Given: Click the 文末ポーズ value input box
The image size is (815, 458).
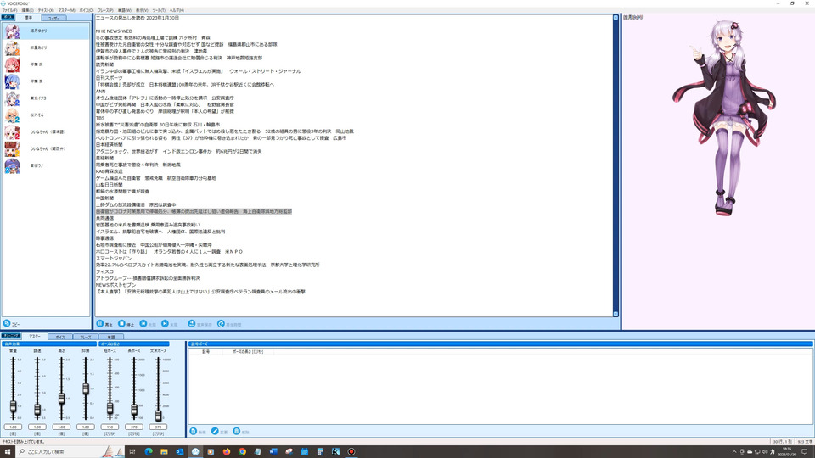Looking at the screenshot, I should point(158,427).
